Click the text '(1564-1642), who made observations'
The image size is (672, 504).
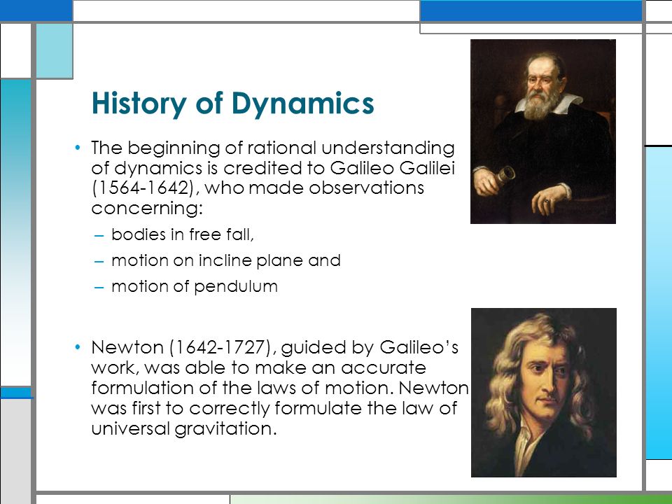258,188
